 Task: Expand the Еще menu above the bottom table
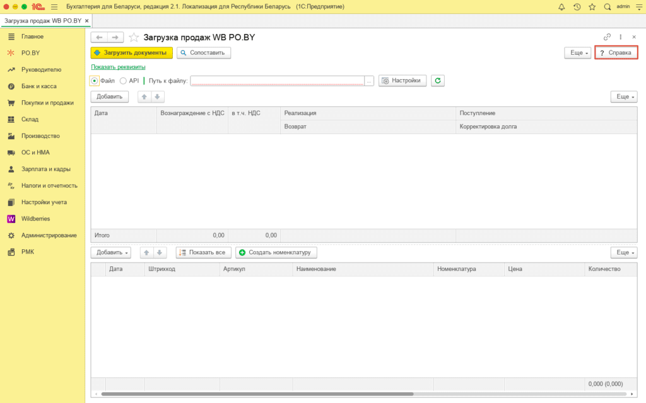click(623, 253)
